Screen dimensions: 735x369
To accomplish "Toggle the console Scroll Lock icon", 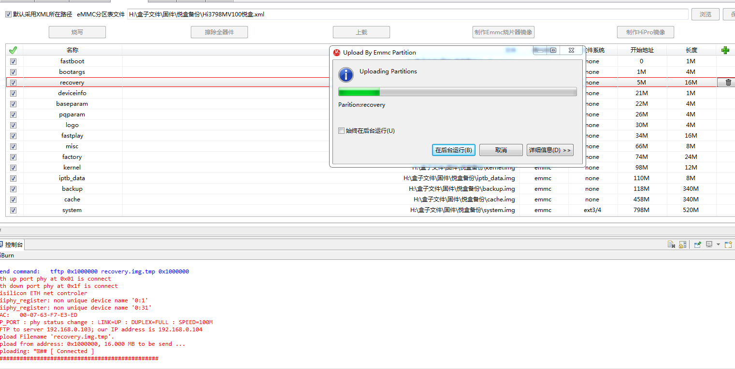I will tap(683, 244).
